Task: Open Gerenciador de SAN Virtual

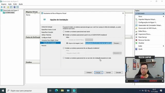Action: pos(148,28)
